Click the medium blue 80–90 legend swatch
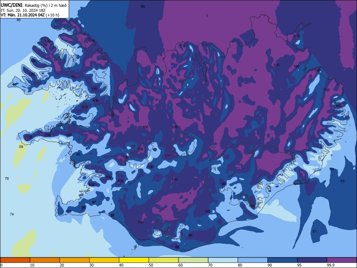357x268 pixels. tap(253, 260)
